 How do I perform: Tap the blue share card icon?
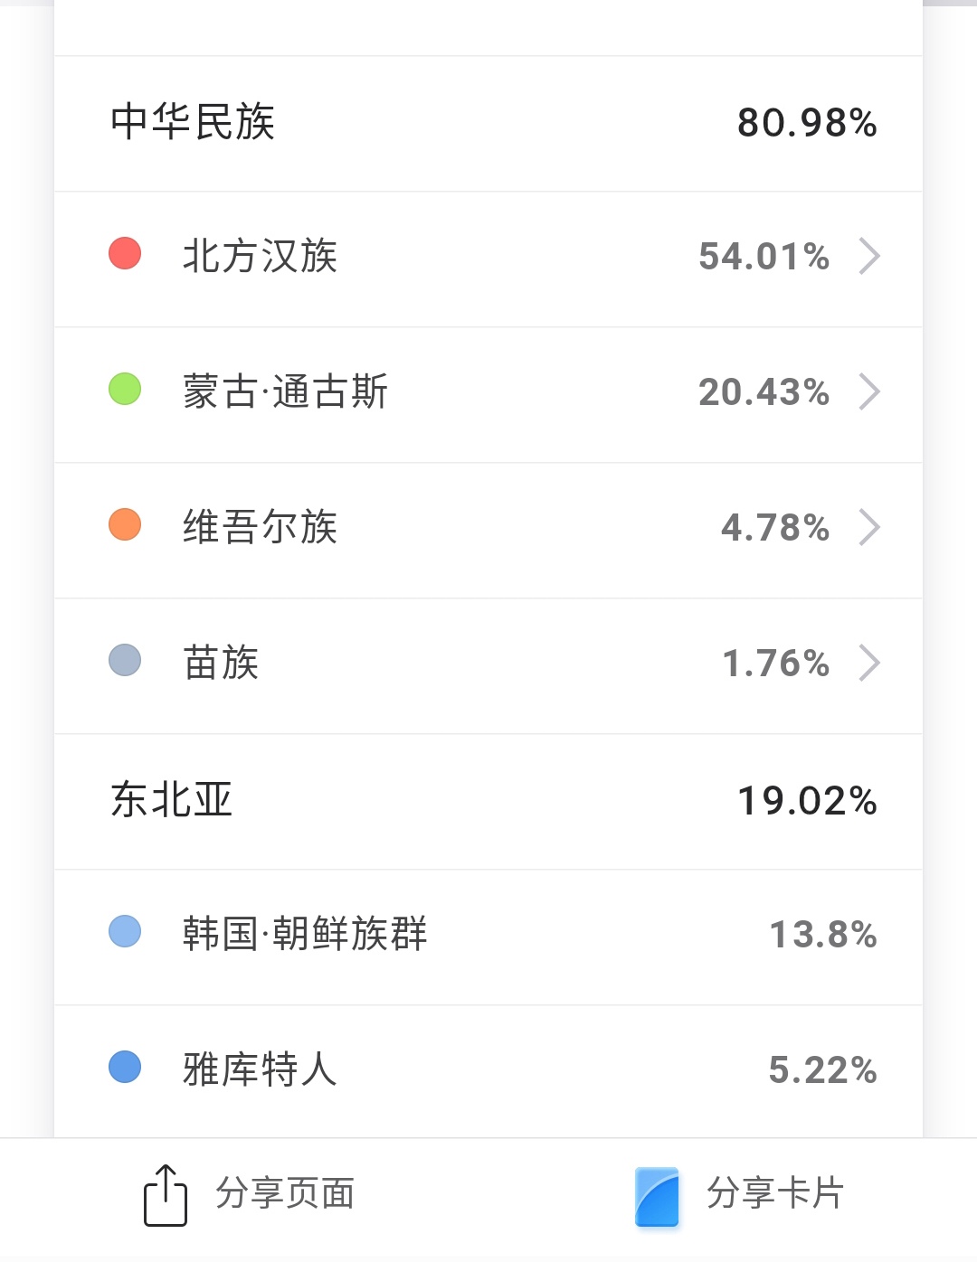(x=657, y=1196)
